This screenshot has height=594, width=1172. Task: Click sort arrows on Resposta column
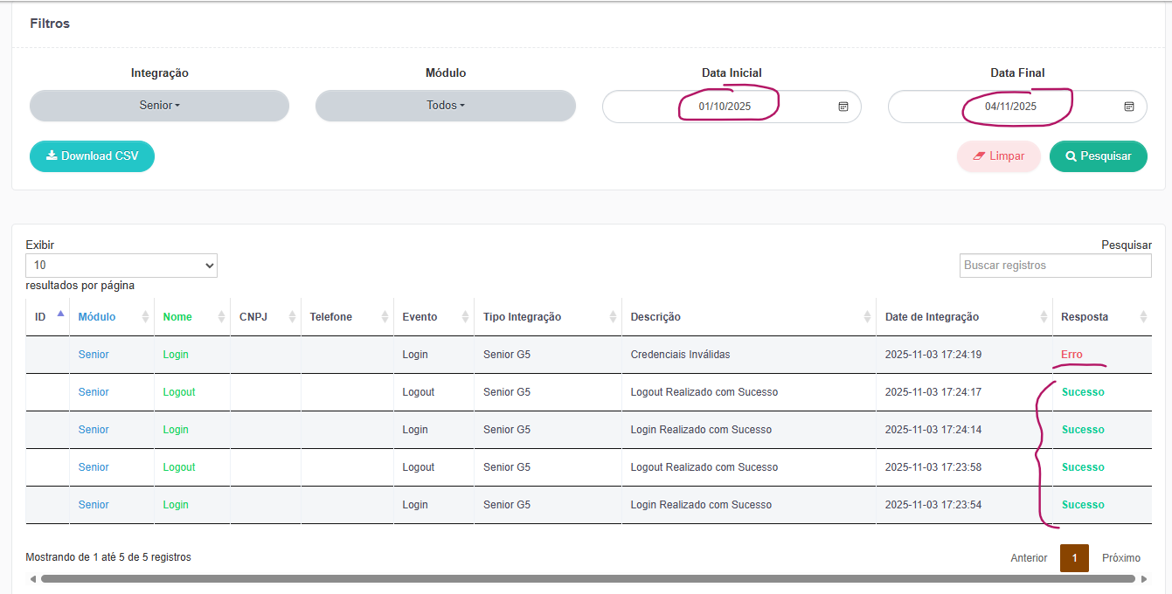[1143, 317]
